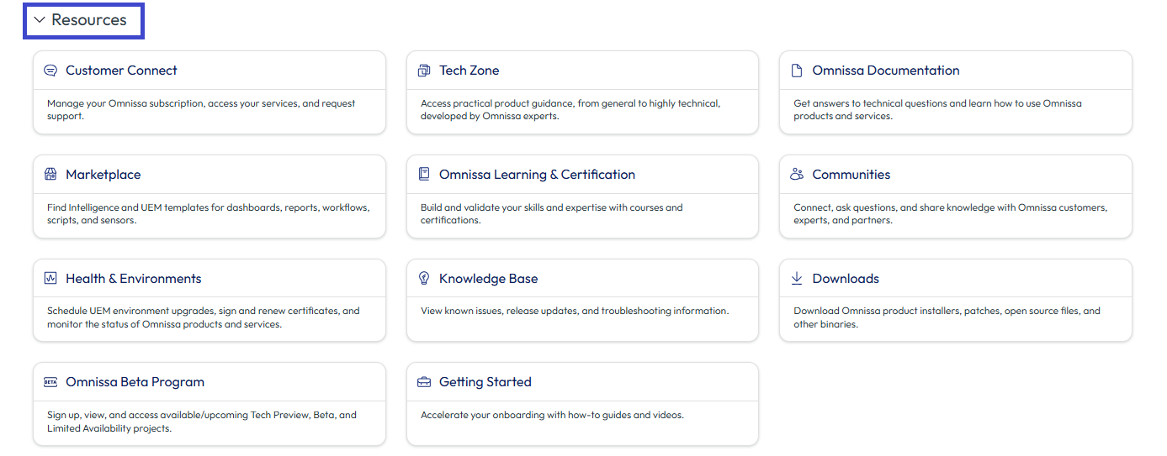Open the Getting Started link
1167x456 pixels.
click(x=485, y=382)
